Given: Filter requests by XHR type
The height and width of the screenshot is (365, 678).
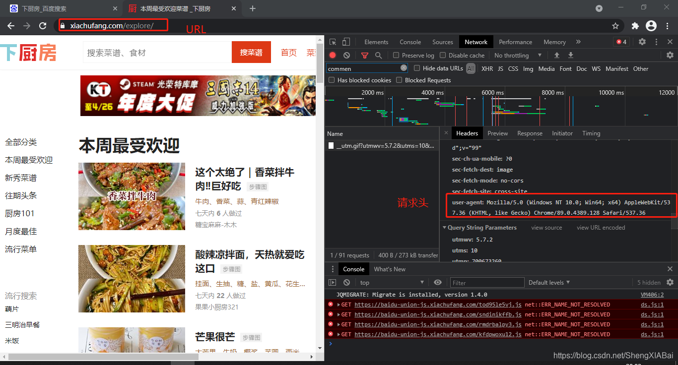Looking at the screenshot, I should pyautogui.click(x=487, y=69).
